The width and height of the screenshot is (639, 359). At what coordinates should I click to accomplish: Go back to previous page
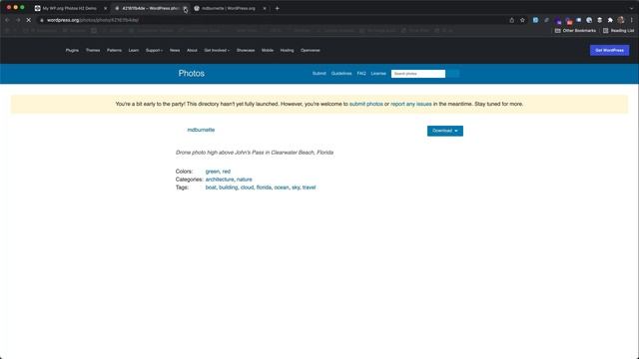pos(7,20)
